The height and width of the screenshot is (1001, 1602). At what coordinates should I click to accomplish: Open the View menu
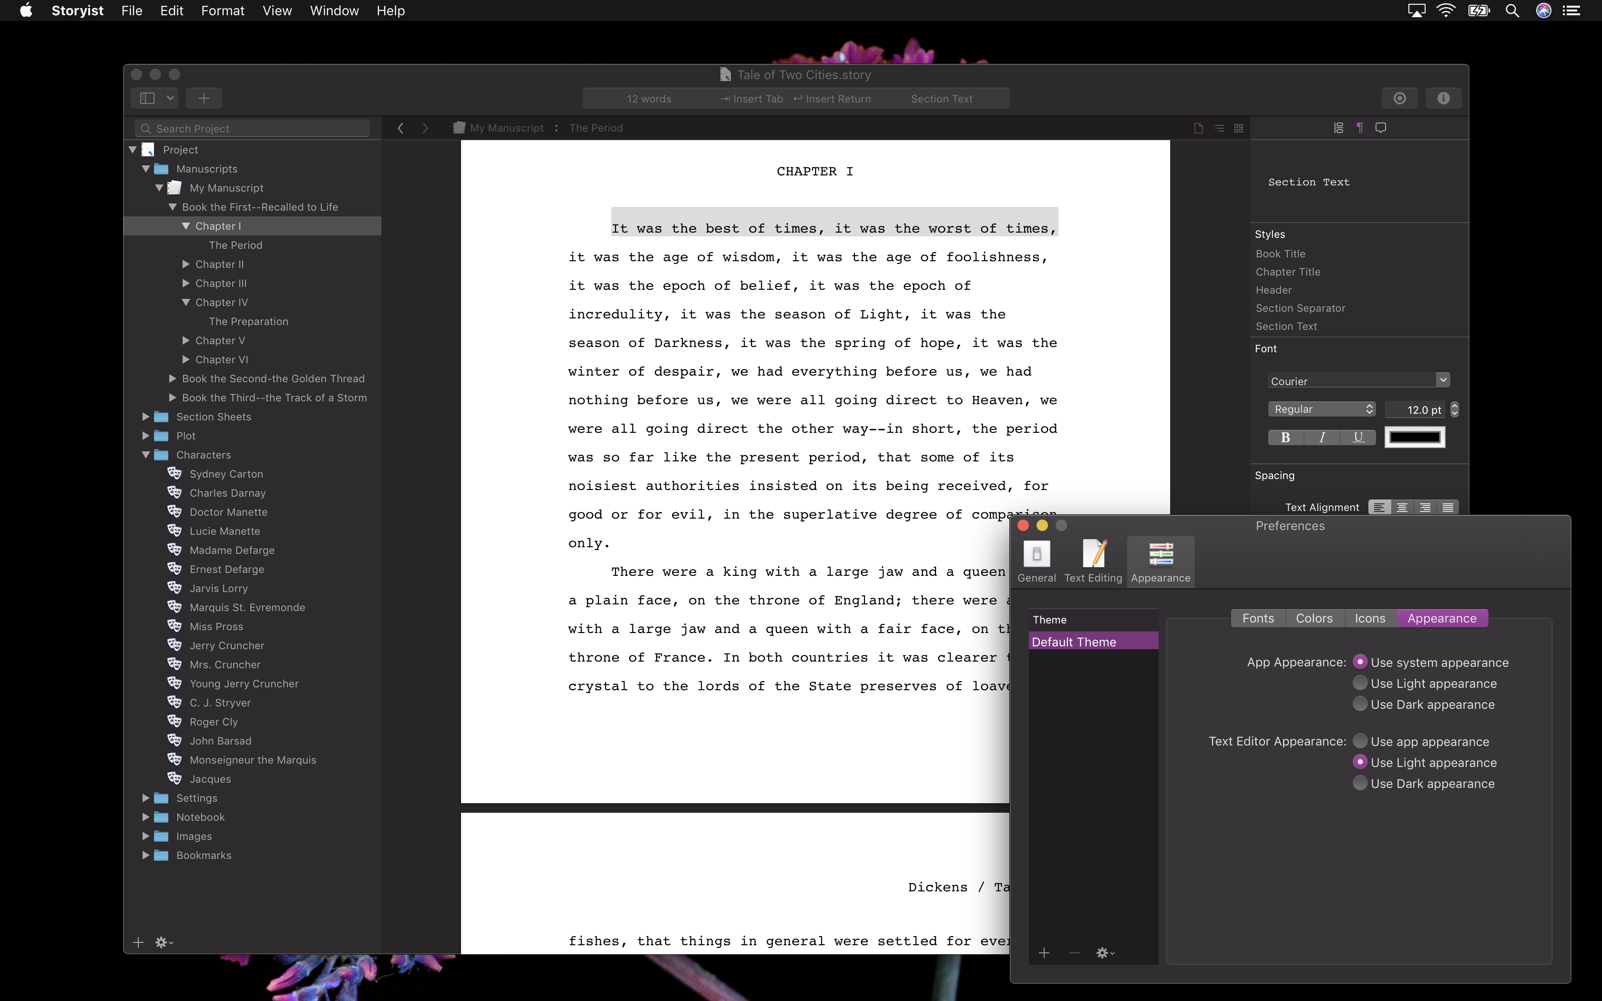click(x=277, y=10)
